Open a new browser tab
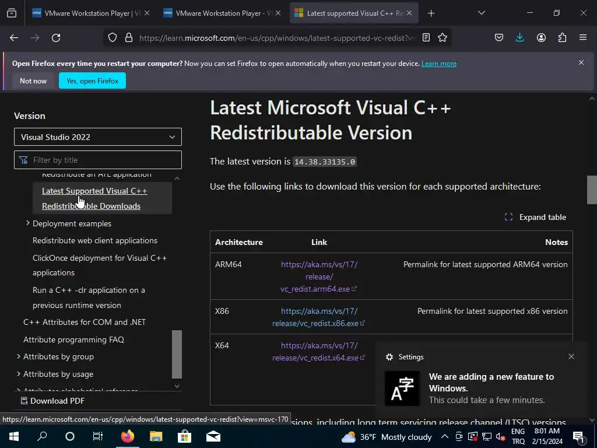597x448 pixels. pos(431,13)
